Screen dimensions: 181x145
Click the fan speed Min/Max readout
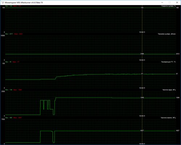(13, 6)
